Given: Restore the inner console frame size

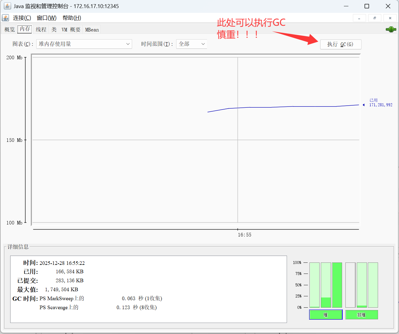Looking at the screenshot, I should coord(374,18).
